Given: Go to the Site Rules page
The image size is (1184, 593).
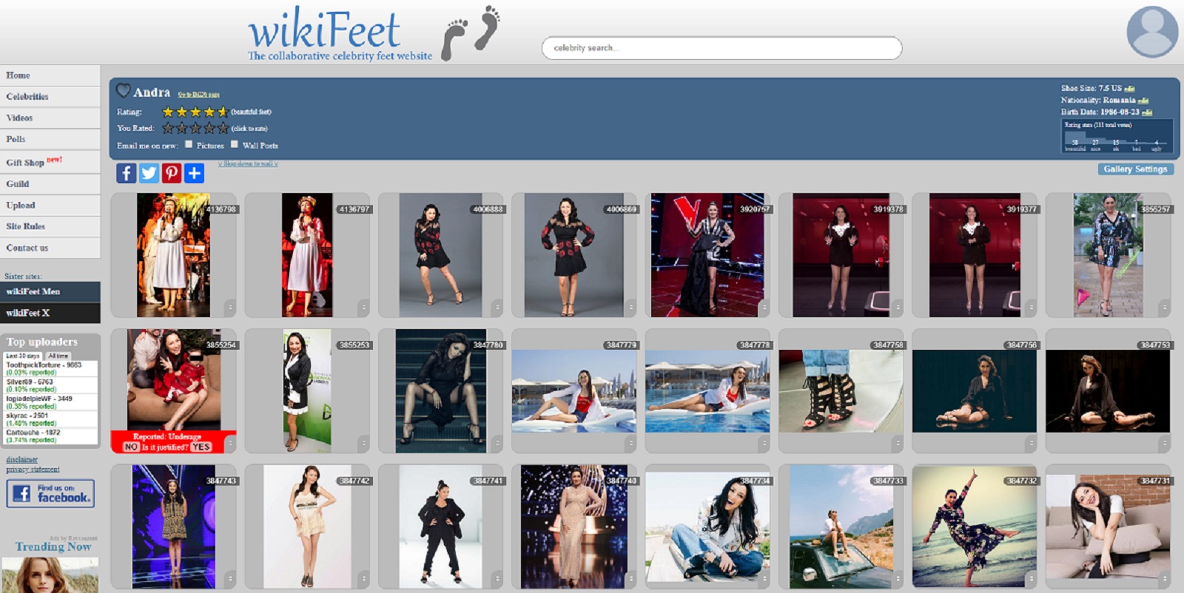Looking at the screenshot, I should pos(26,226).
